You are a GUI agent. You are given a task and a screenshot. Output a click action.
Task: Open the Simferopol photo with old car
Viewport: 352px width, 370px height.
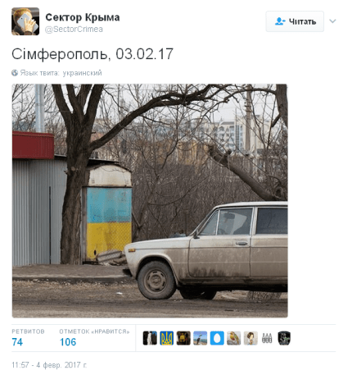[150, 201]
